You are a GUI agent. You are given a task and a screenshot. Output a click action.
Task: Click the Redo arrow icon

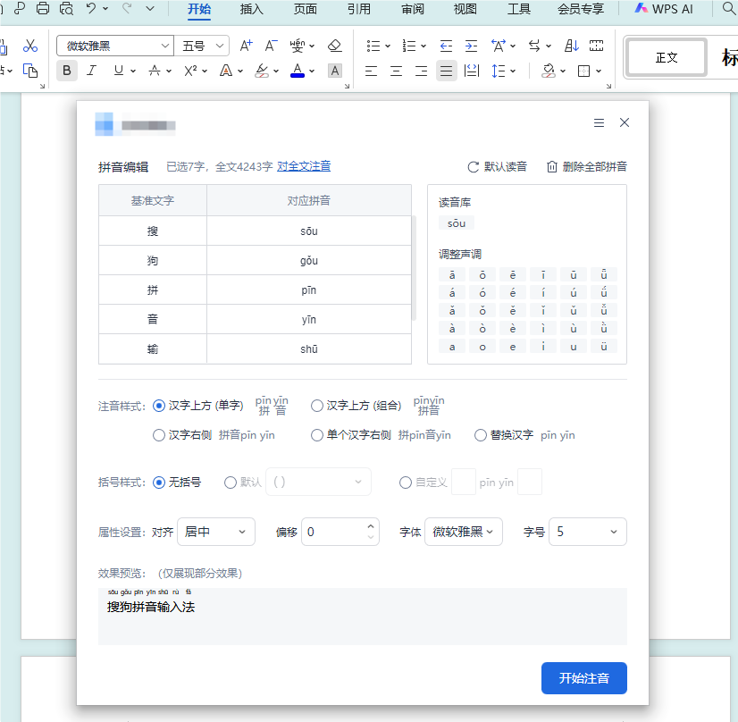pyautogui.click(x=127, y=8)
